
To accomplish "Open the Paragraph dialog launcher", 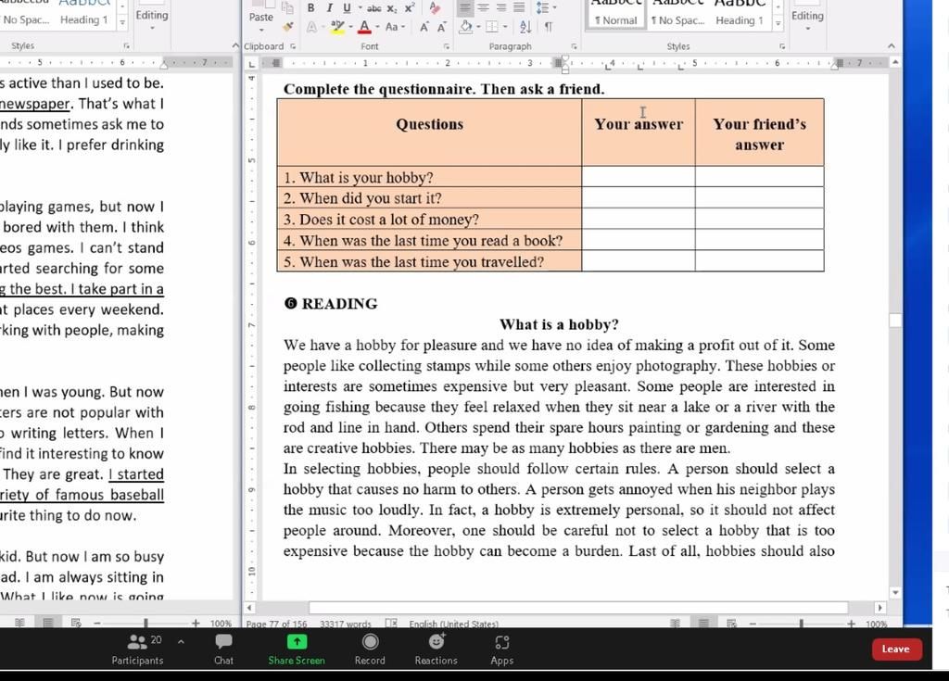I will (574, 46).
